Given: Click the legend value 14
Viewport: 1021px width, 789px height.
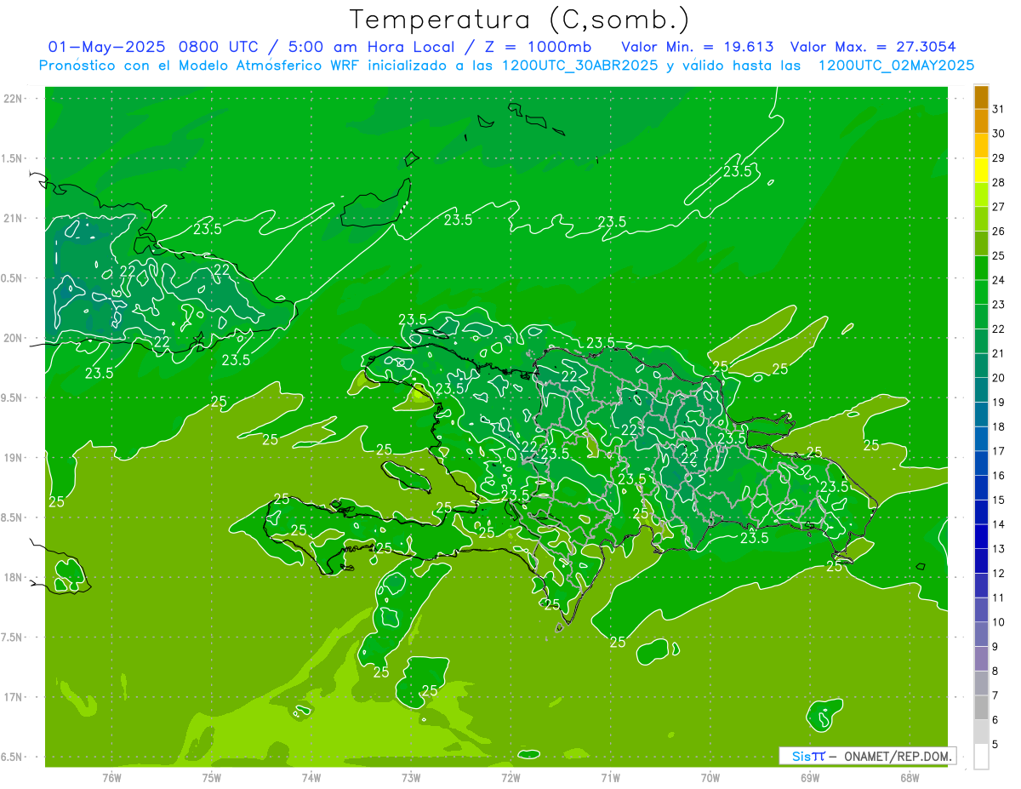Looking at the screenshot, I should [999, 524].
